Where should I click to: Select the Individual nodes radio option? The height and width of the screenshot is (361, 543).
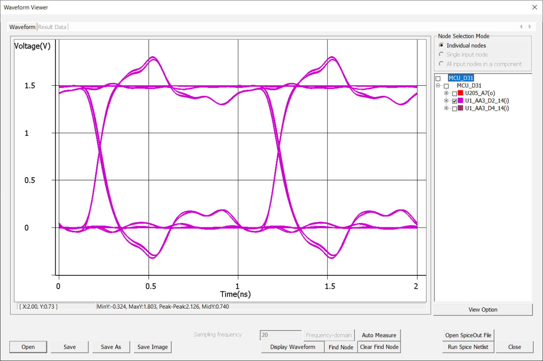coord(441,45)
